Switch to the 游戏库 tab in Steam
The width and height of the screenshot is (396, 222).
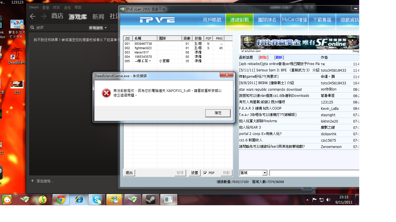point(78,16)
